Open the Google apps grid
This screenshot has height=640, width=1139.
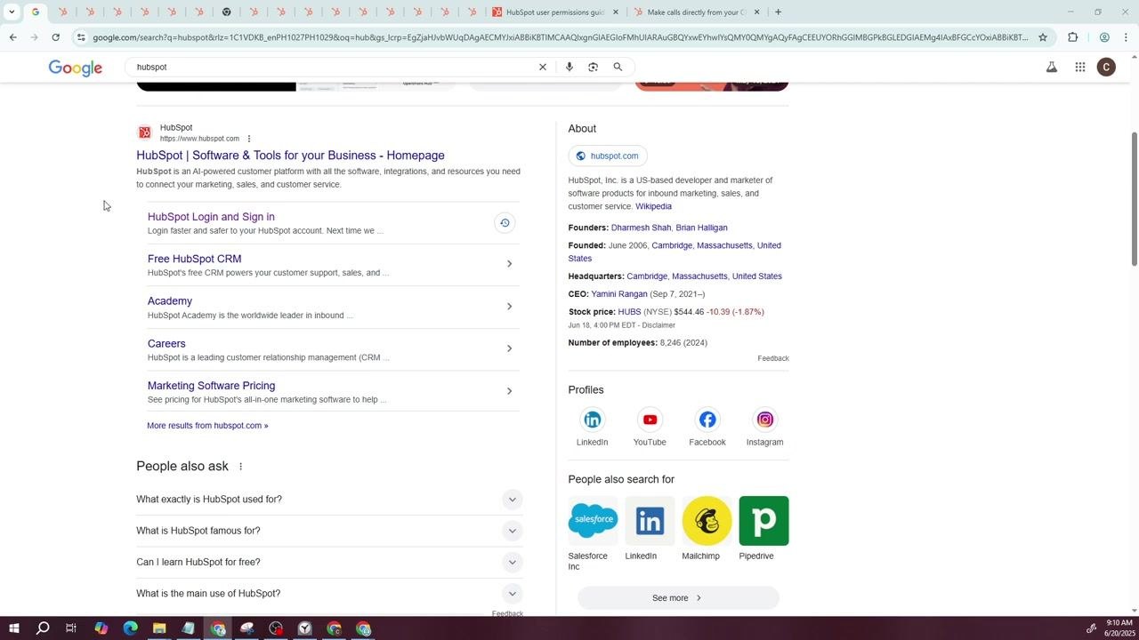[1080, 67]
